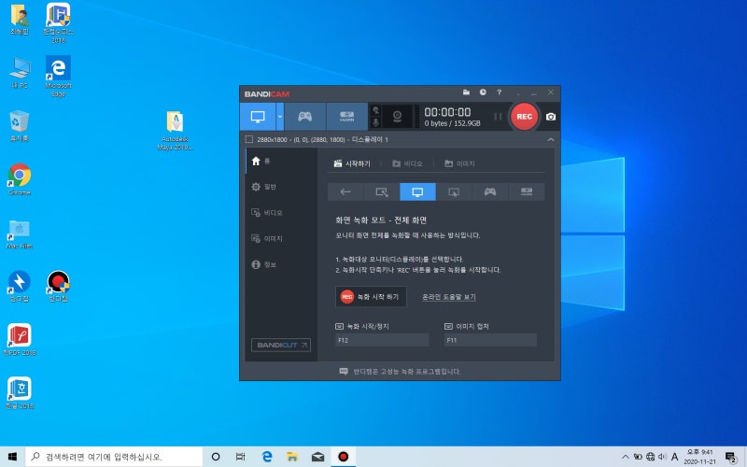This screenshot has width=747, height=467.
Task: Select the 시작하기 tab
Action: (352, 163)
